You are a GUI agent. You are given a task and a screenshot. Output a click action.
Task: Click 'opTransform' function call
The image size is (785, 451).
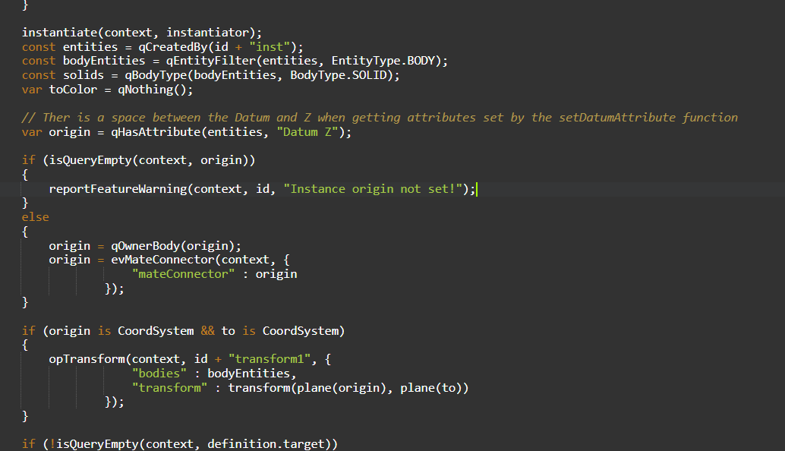pos(87,359)
